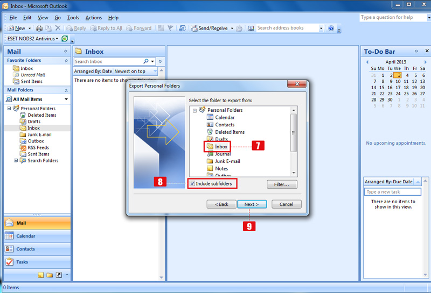Click the Reply toolbar button
The image size is (431, 293).
coord(76,28)
